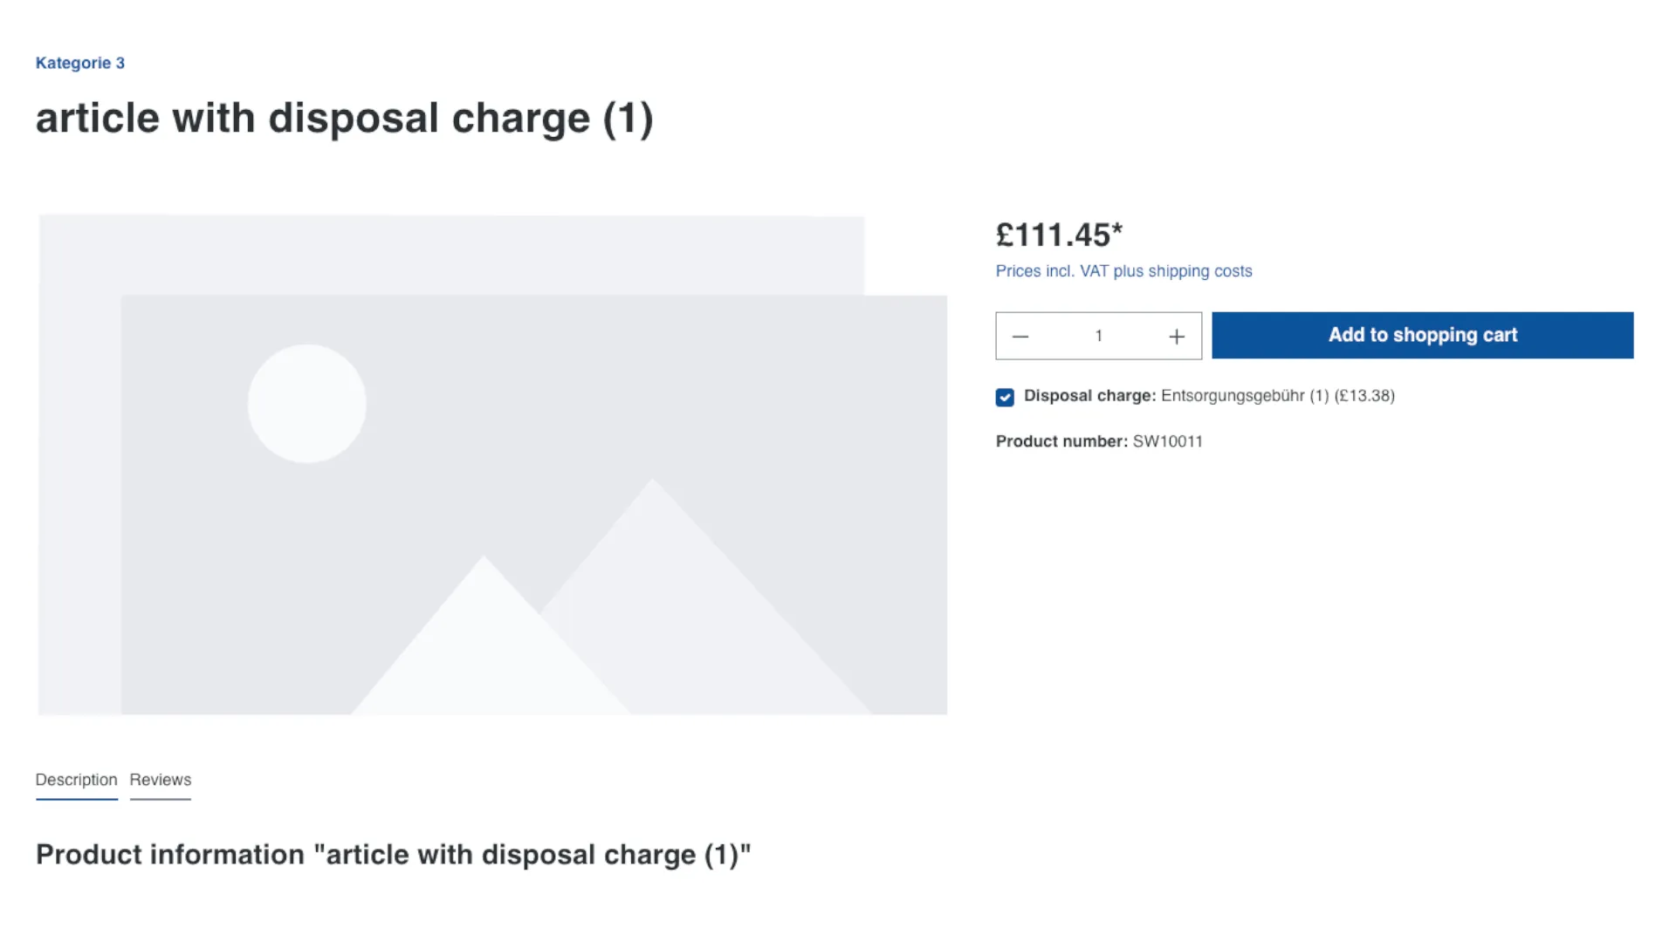Open the Kategorie 3 breadcrumb link
The image size is (1676, 942).
tap(79, 63)
